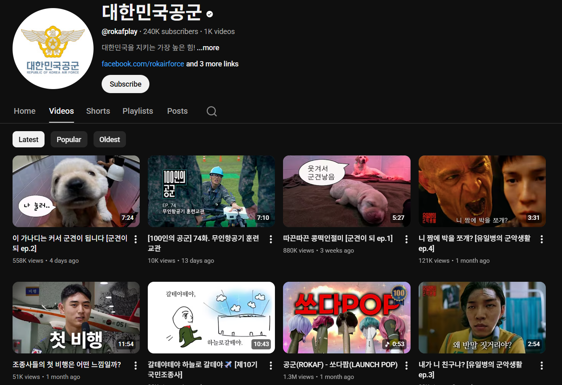The width and height of the screenshot is (562, 385).
Task: Open video title 이 가나디는 커서 군견이 됩니다
Action: (70, 243)
